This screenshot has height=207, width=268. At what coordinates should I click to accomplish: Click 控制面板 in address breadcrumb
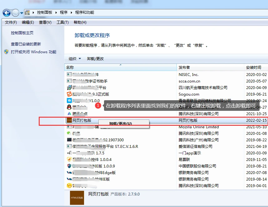45,12
